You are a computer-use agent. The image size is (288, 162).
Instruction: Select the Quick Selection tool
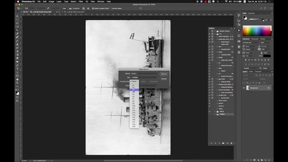click(17, 27)
